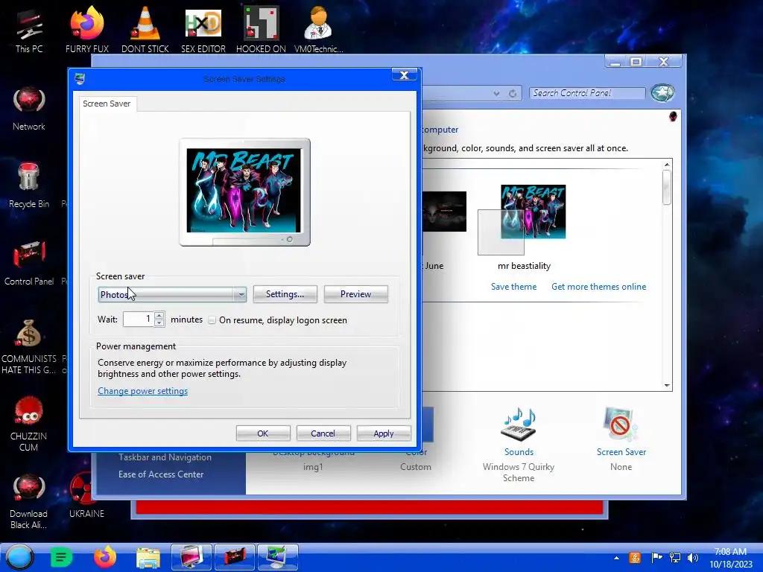The height and width of the screenshot is (572, 763).
Task: Open the VM0Technic desktop icon
Action: tap(318, 30)
